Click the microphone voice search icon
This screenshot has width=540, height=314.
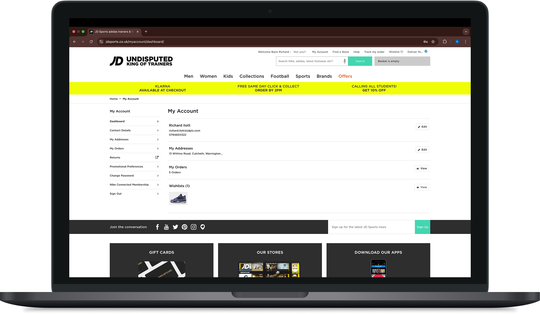pyautogui.click(x=345, y=61)
